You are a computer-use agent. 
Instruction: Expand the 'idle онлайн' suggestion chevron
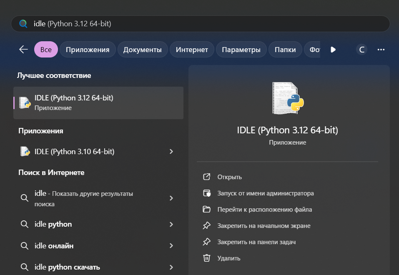pyautogui.click(x=171, y=246)
